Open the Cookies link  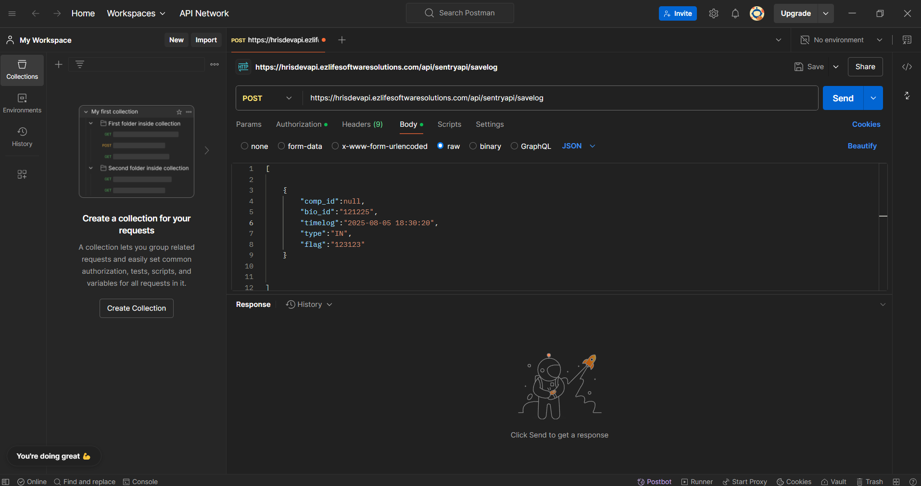tap(866, 124)
